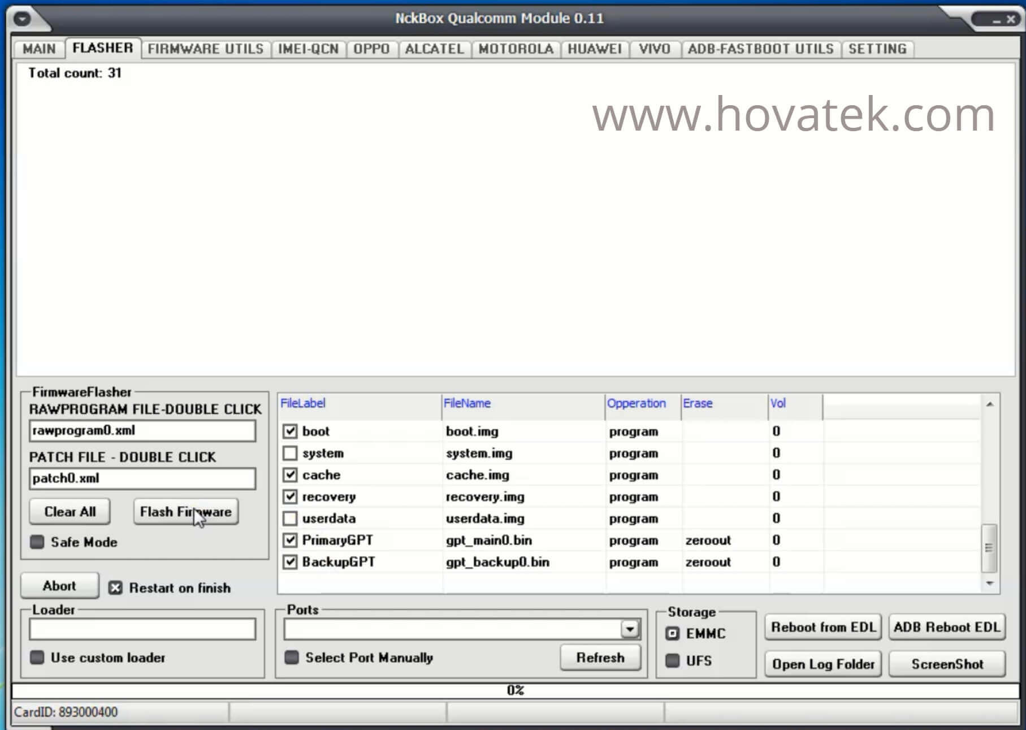Click the Loader path input field
Viewport: 1026px width, 730px height.
[x=142, y=629]
